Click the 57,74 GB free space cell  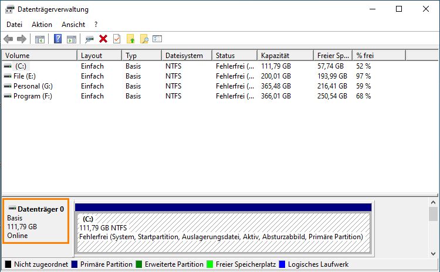click(330, 66)
